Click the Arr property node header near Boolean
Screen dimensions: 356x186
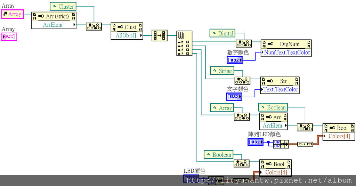coord(274,117)
